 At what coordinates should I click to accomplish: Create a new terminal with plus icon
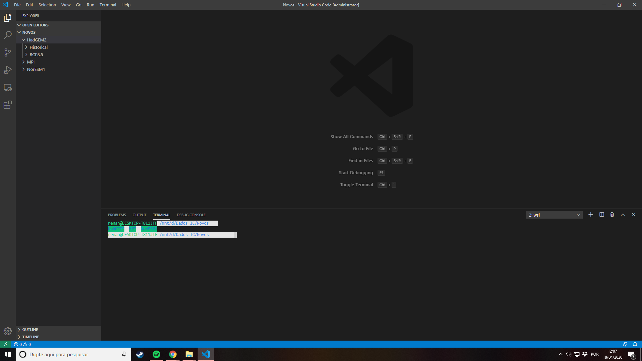tap(591, 215)
